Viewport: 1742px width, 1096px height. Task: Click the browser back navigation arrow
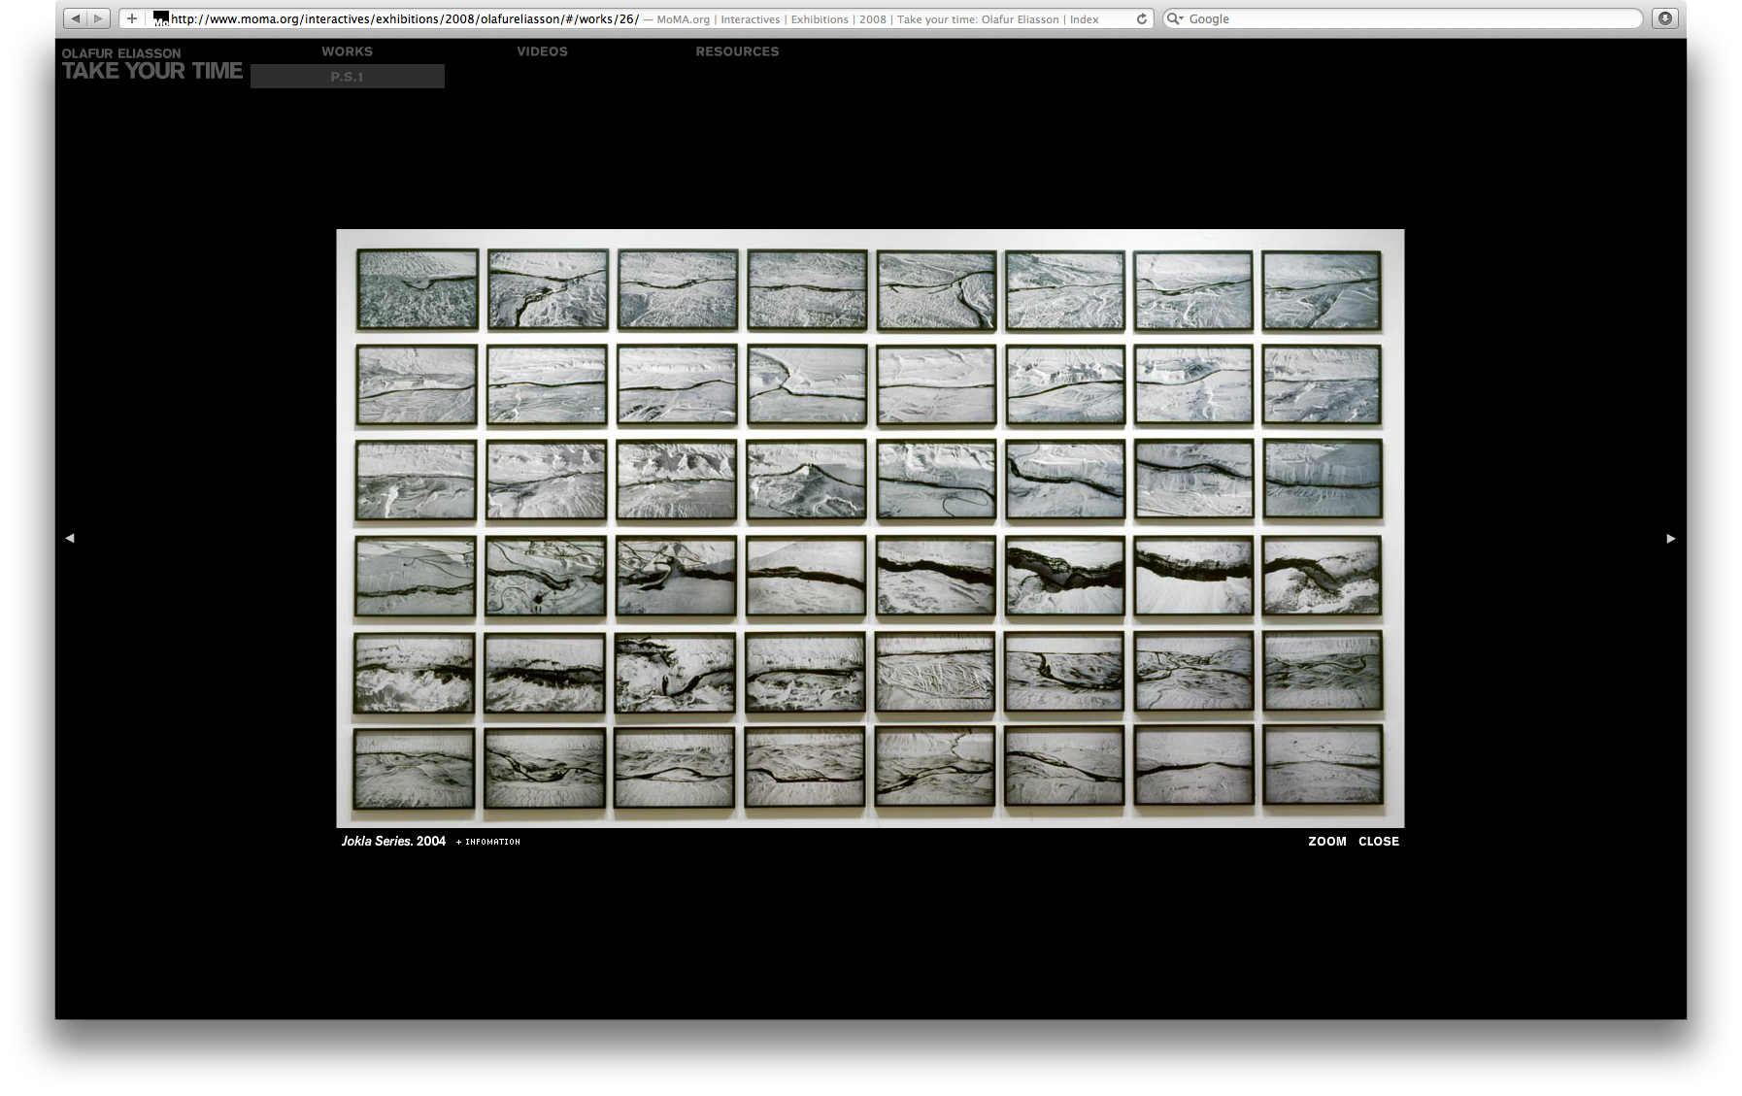[x=76, y=17]
